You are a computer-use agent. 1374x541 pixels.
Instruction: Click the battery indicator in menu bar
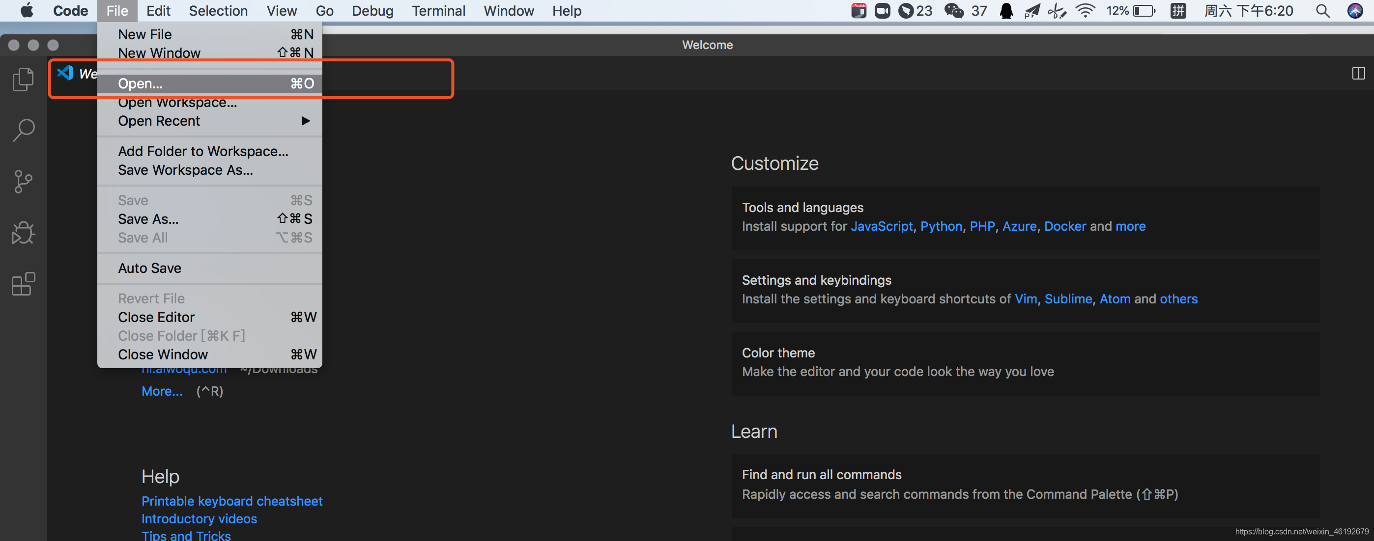coord(1131,11)
